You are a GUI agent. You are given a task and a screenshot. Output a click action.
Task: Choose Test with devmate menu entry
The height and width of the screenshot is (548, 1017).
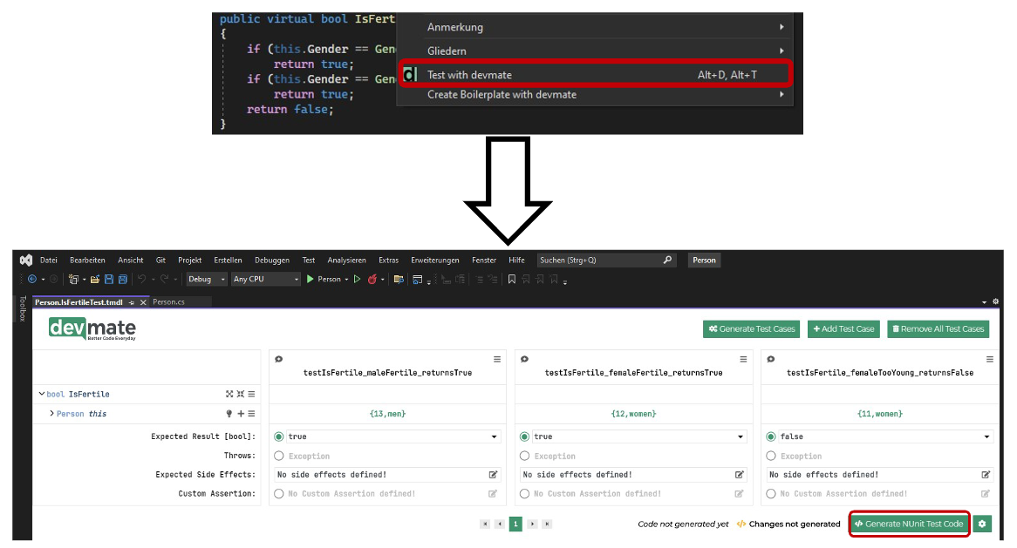[x=595, y=75]
